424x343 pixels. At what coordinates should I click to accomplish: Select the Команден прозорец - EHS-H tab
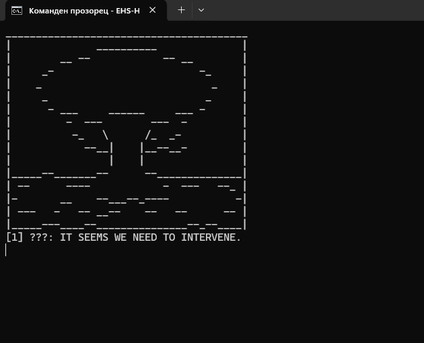[x=85, y=11]
